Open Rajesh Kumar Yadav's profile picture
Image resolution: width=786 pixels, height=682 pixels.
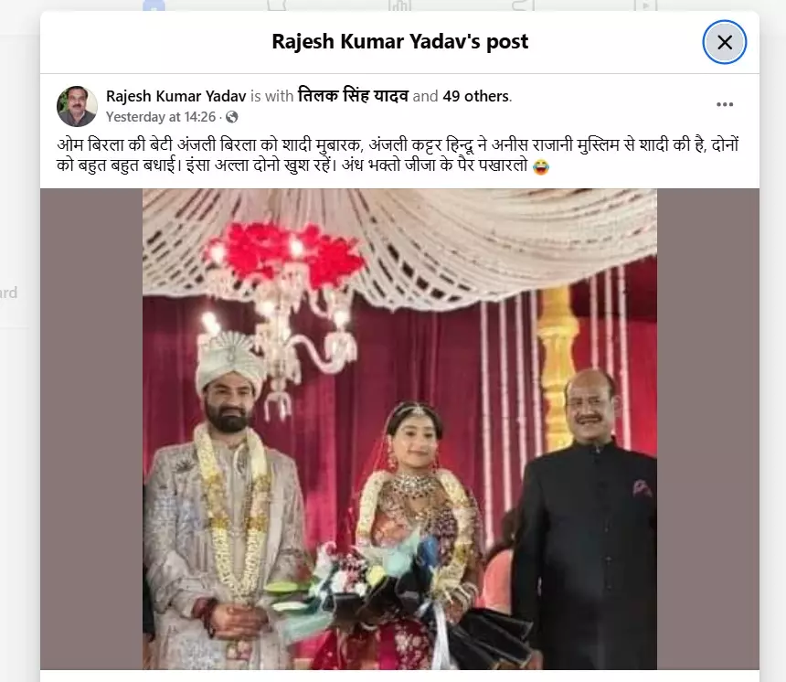[77, 106]
